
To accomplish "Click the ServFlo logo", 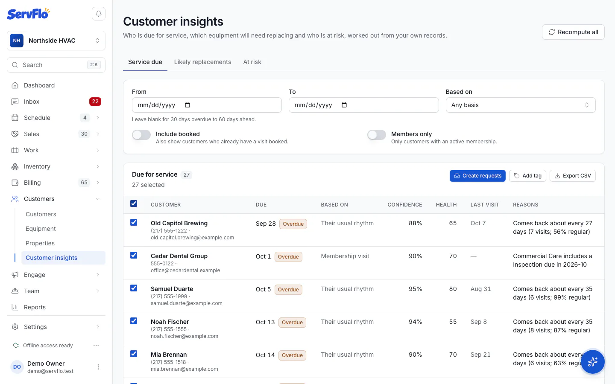I will 28,14.
